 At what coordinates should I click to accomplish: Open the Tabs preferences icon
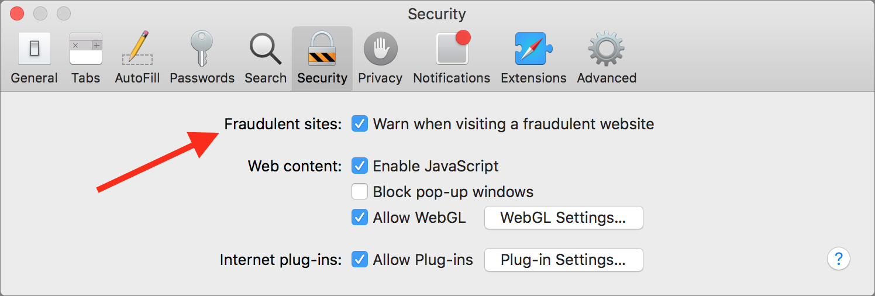(x=86, y=49)
